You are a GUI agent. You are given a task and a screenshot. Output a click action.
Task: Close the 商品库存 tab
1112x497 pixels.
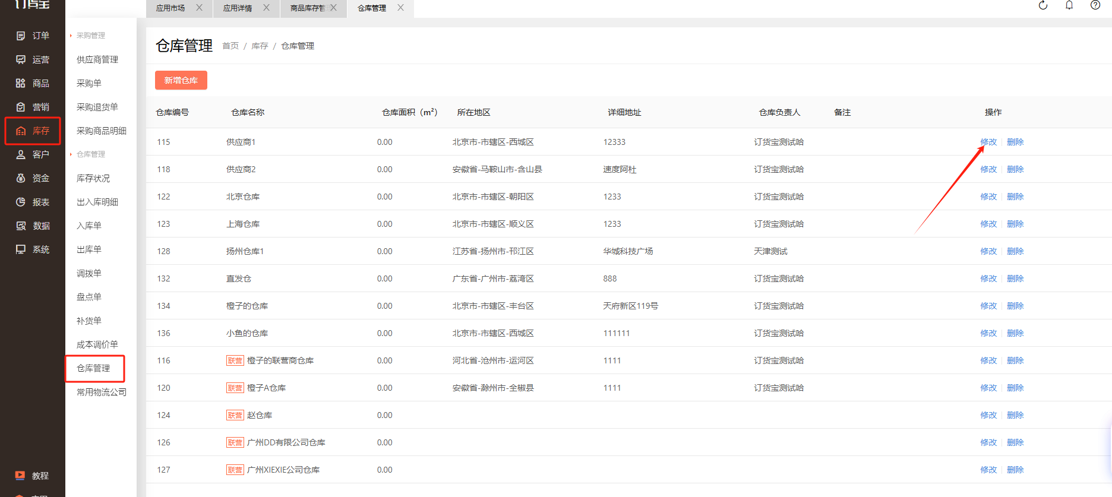click(x=333, y=8)
